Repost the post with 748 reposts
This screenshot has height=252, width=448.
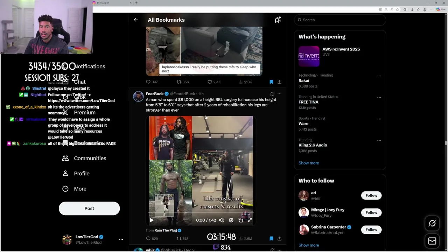pyautogui.click(x=183, y=239)
